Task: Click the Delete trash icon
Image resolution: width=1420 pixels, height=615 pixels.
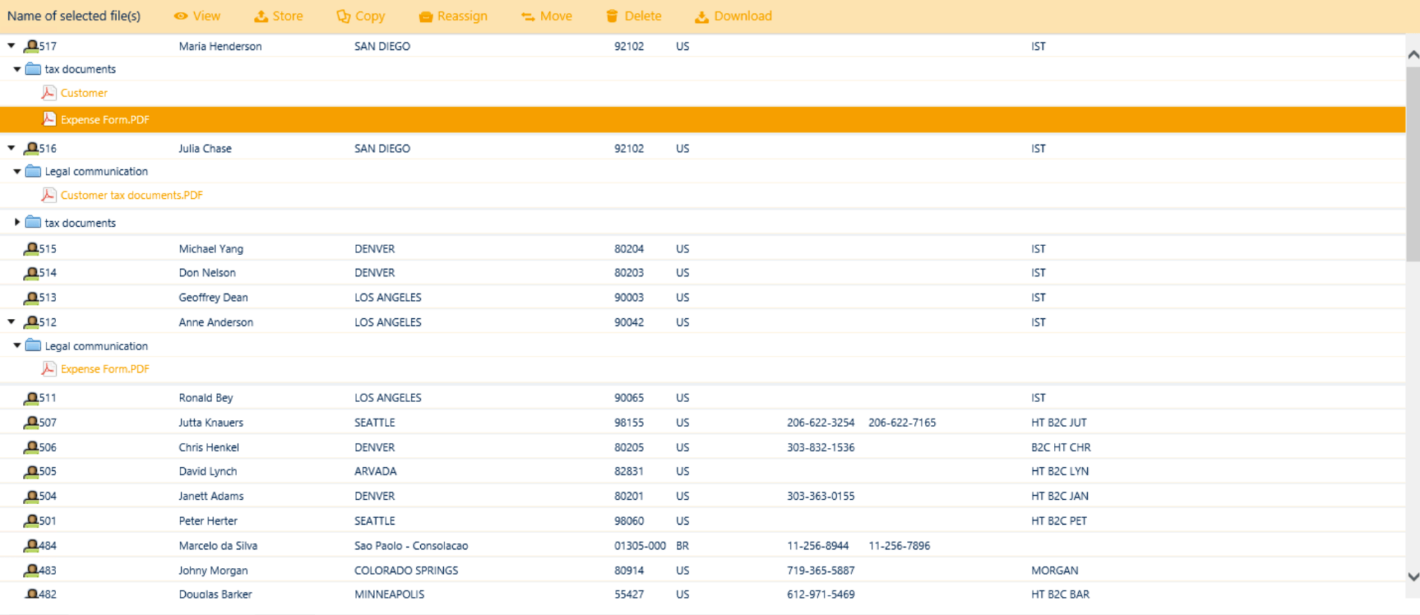Action: coord(612,16)
